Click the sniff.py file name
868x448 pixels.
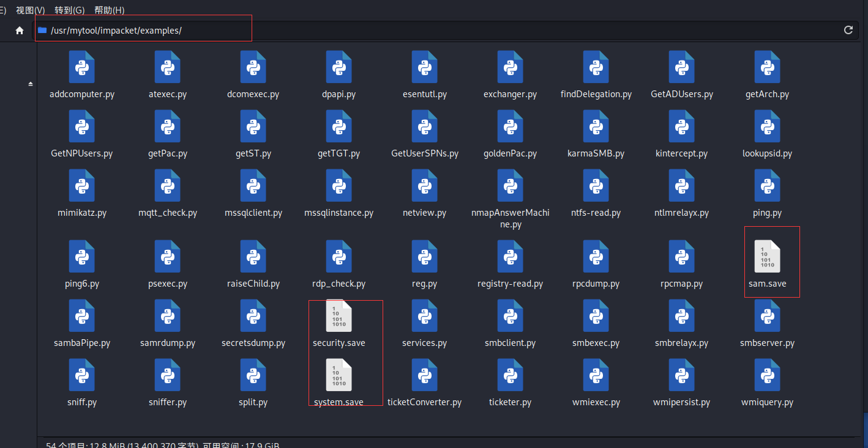(82, 403)
